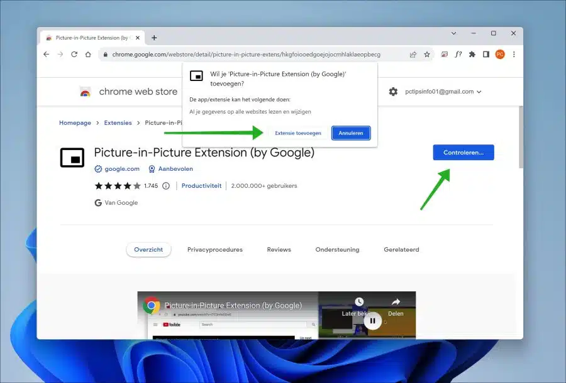Viewport: 566px width, 383px height.
Task: Open a new browser tab
Action: [x=154, y=38]
